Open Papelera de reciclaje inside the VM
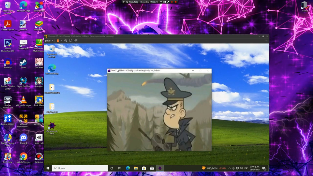313x176 pixels. (52, 51)
